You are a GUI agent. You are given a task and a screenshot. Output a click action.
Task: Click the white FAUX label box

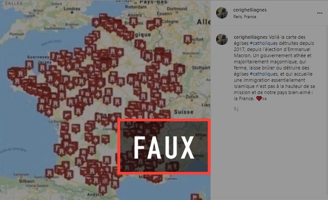[164, 146]
